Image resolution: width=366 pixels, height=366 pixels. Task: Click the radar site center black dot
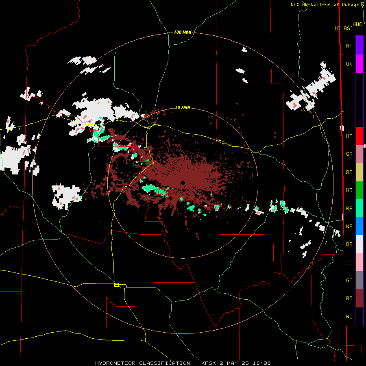click(x=183, y=183)
